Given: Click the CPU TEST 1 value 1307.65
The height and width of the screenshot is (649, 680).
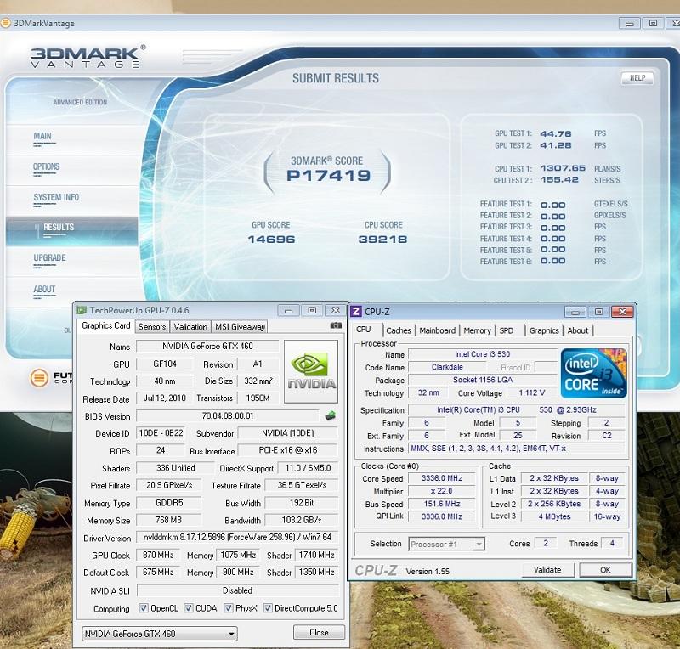Looking at the screenshot, I should tap(563, 168).
